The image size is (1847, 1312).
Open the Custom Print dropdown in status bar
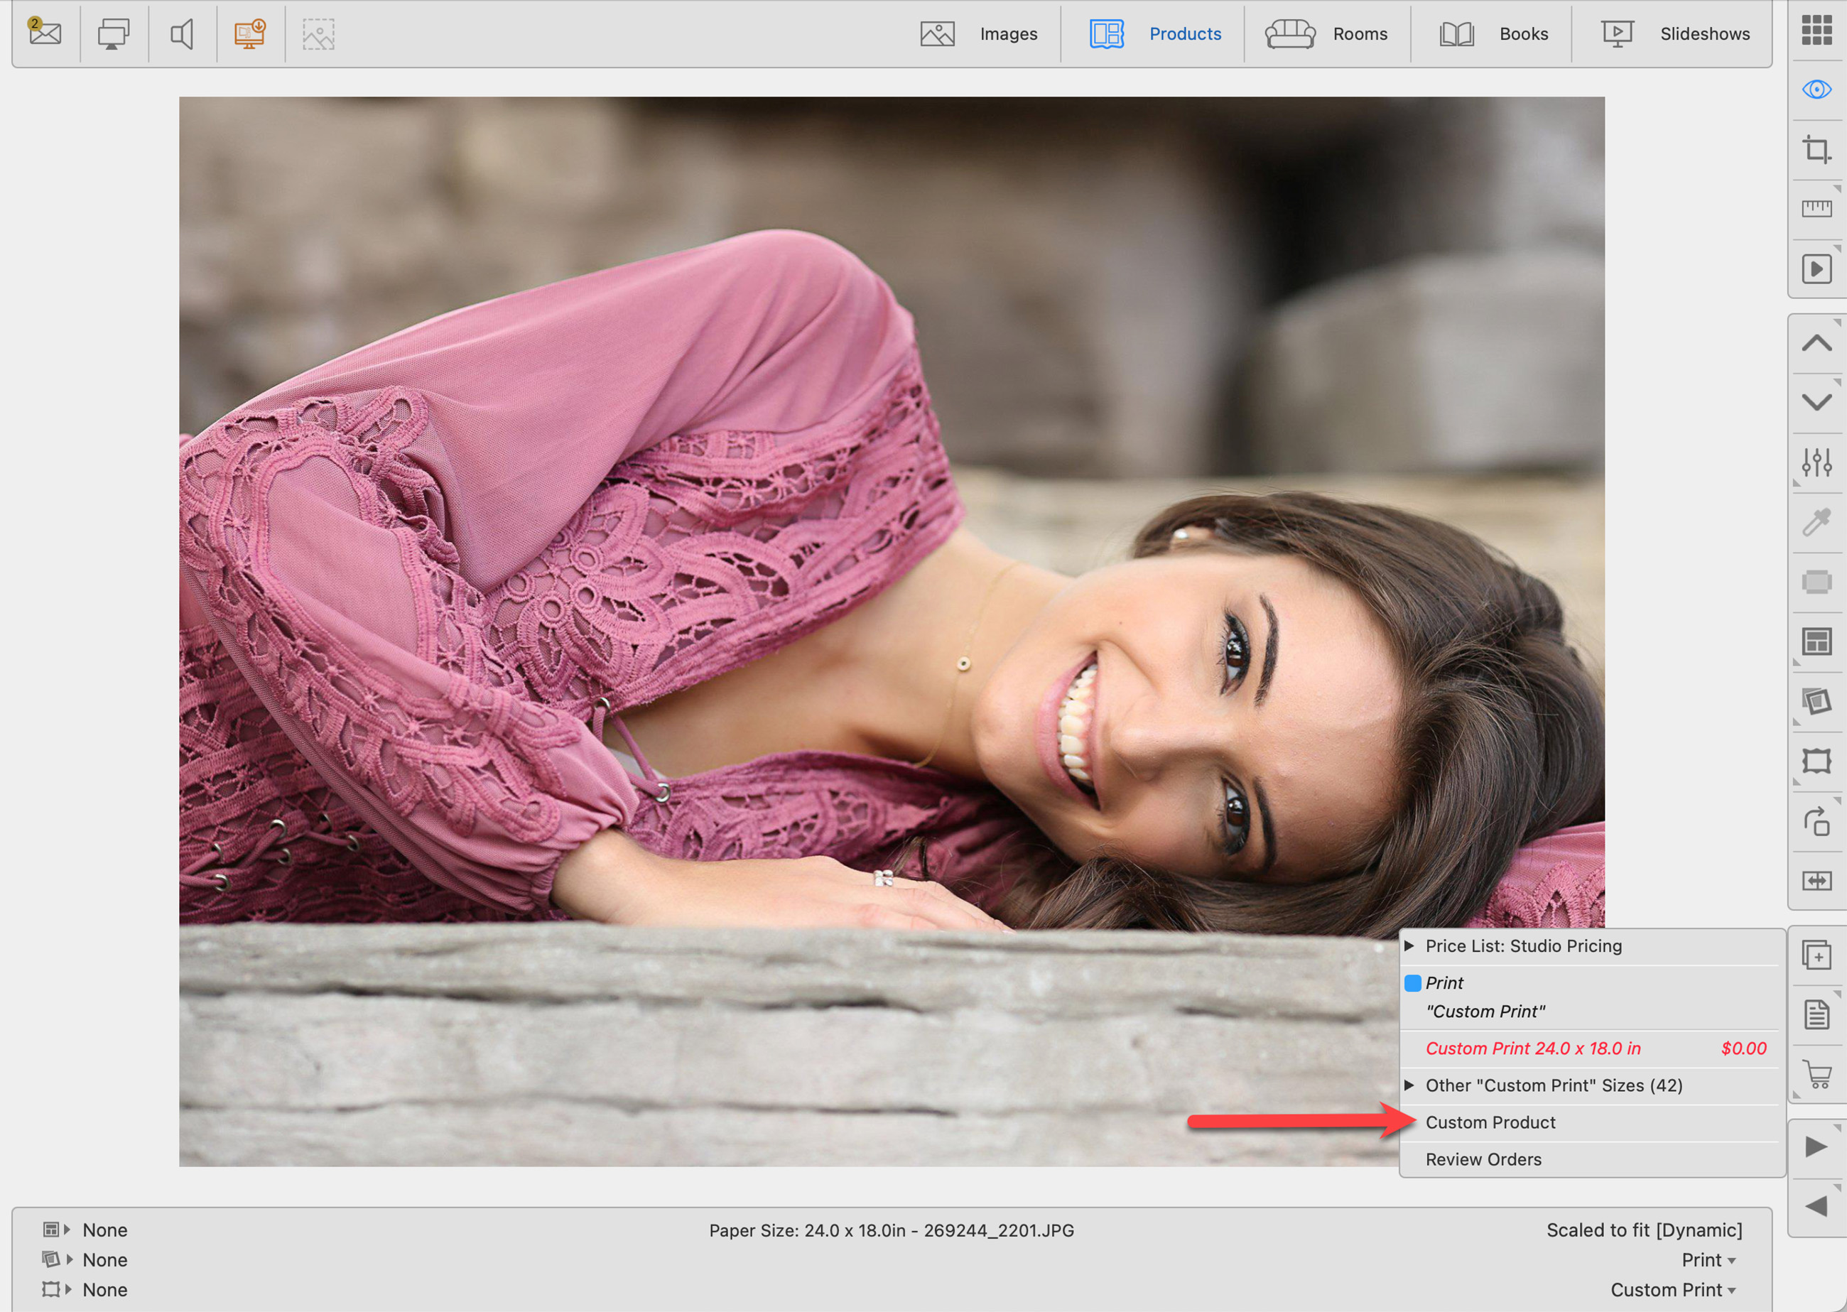point(1672,1290)
